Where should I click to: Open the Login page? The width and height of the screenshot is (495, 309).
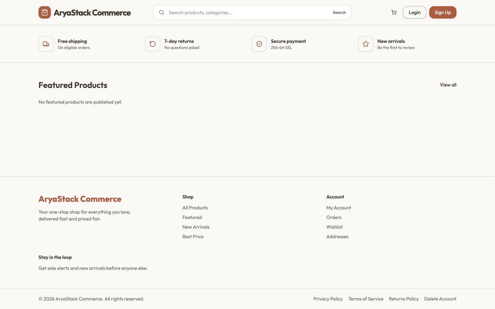point(415,12)
